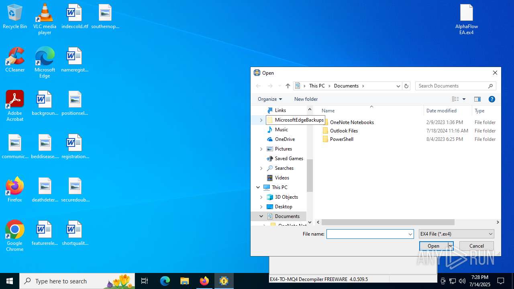Click the Search Documents field

[x=451, y=86]
